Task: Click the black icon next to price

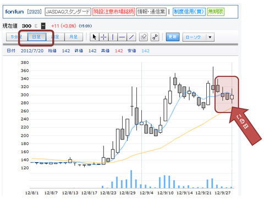Action: tap(43, 26)
